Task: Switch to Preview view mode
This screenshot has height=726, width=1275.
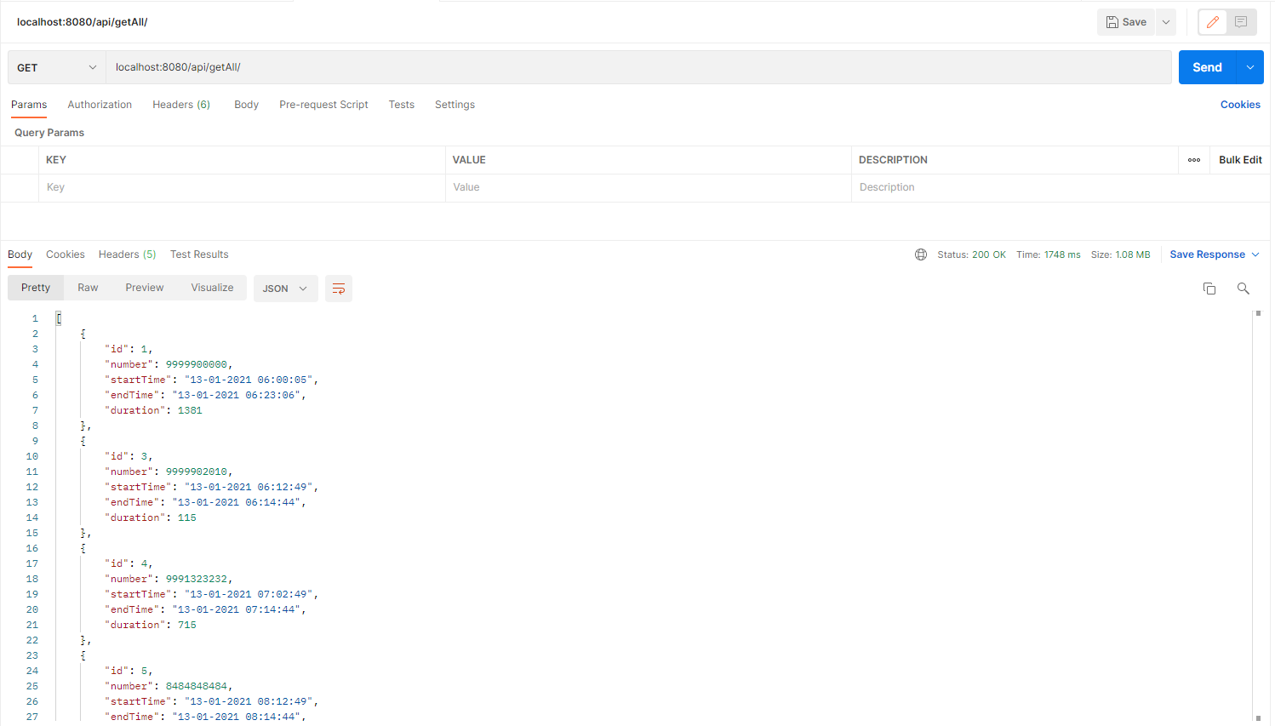Action: [x=145, y=288]
